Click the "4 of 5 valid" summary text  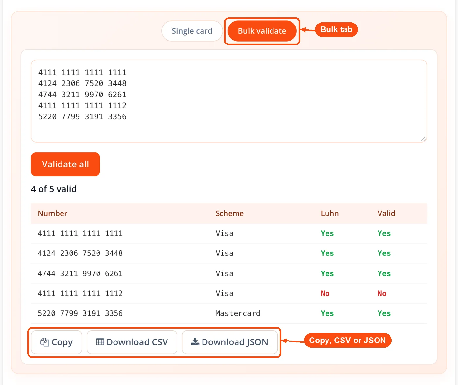click(x=54, y=189)
